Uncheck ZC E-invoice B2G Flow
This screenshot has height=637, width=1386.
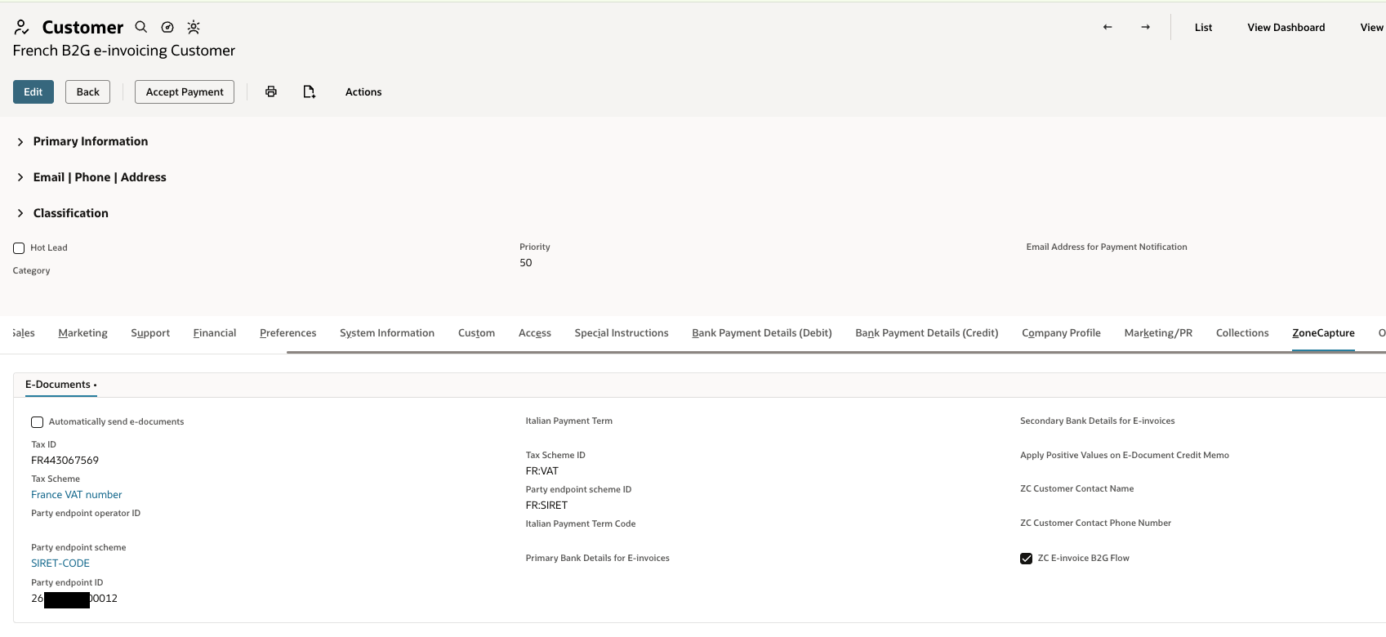tap(1026, 559)
